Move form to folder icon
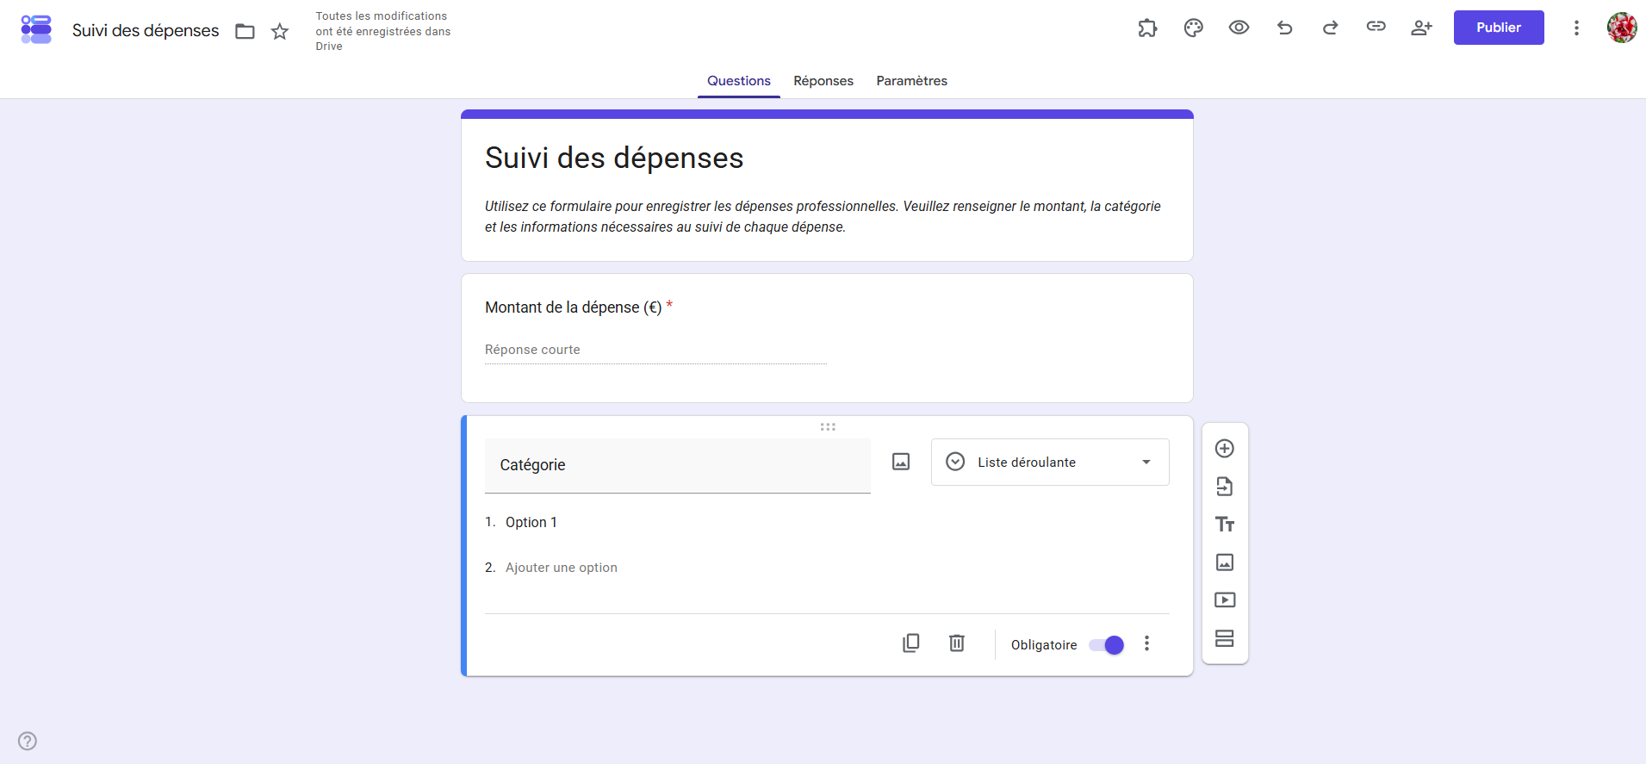Screen dimensions: 1646x764 click(x=245, y=32)
